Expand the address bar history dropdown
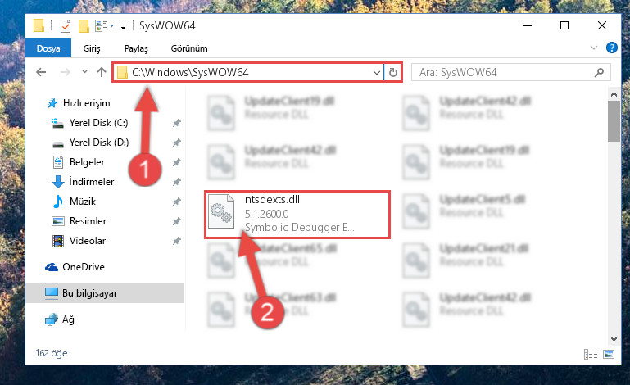630x385 pixels. (377, 73)
